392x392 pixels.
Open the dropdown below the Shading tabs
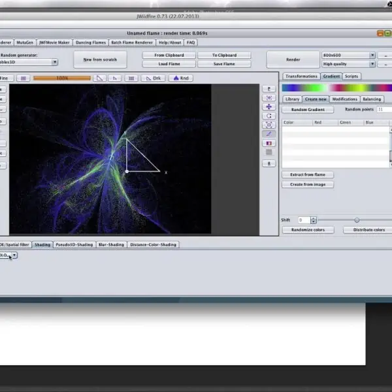(14, 255)
